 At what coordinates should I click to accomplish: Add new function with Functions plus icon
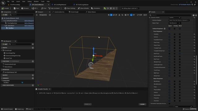tap(33, 61)
